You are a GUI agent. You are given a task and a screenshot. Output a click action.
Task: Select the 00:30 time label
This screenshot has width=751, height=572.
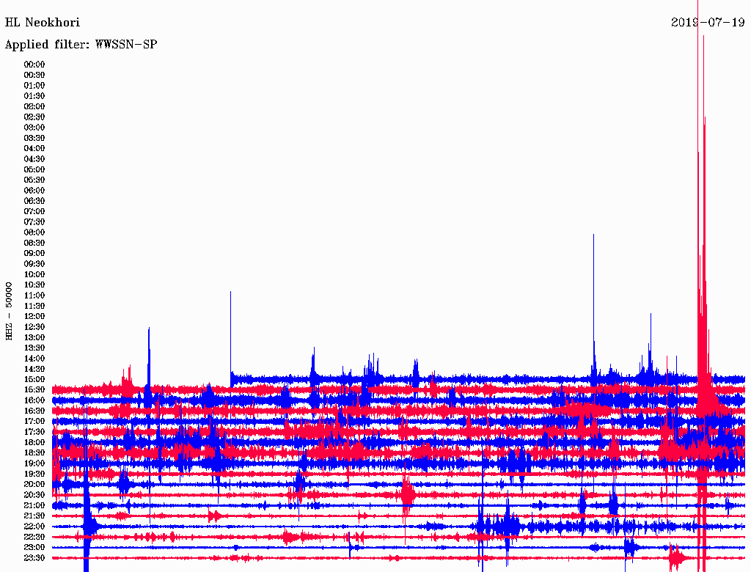pos(34,75)
